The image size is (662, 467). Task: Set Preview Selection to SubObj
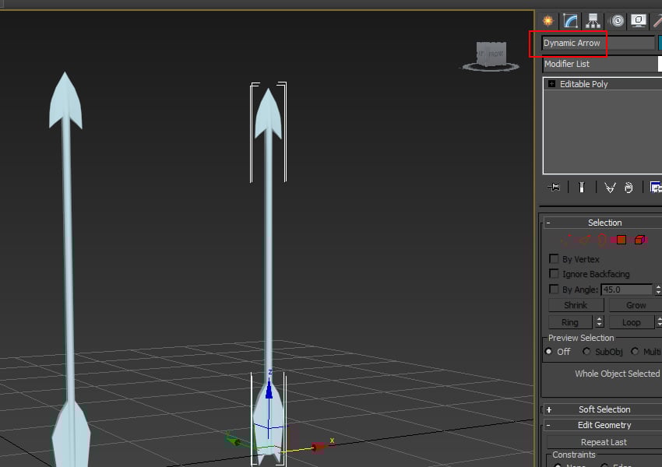click(x=586, y=351)
